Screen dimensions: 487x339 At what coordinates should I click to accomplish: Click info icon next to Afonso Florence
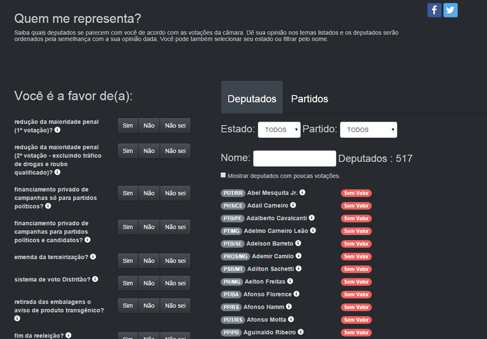click(x=297, y=294)
